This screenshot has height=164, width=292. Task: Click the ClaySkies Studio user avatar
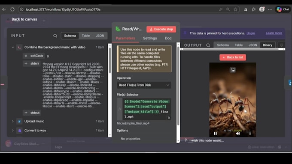pyautogui.click(x=9, y=143)
